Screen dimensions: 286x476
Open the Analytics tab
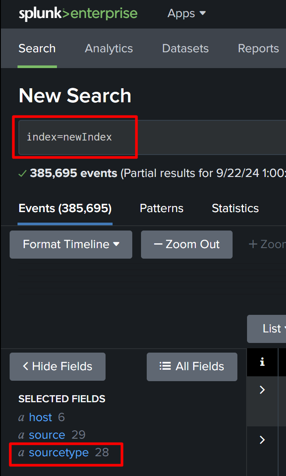tap(109, 48)
